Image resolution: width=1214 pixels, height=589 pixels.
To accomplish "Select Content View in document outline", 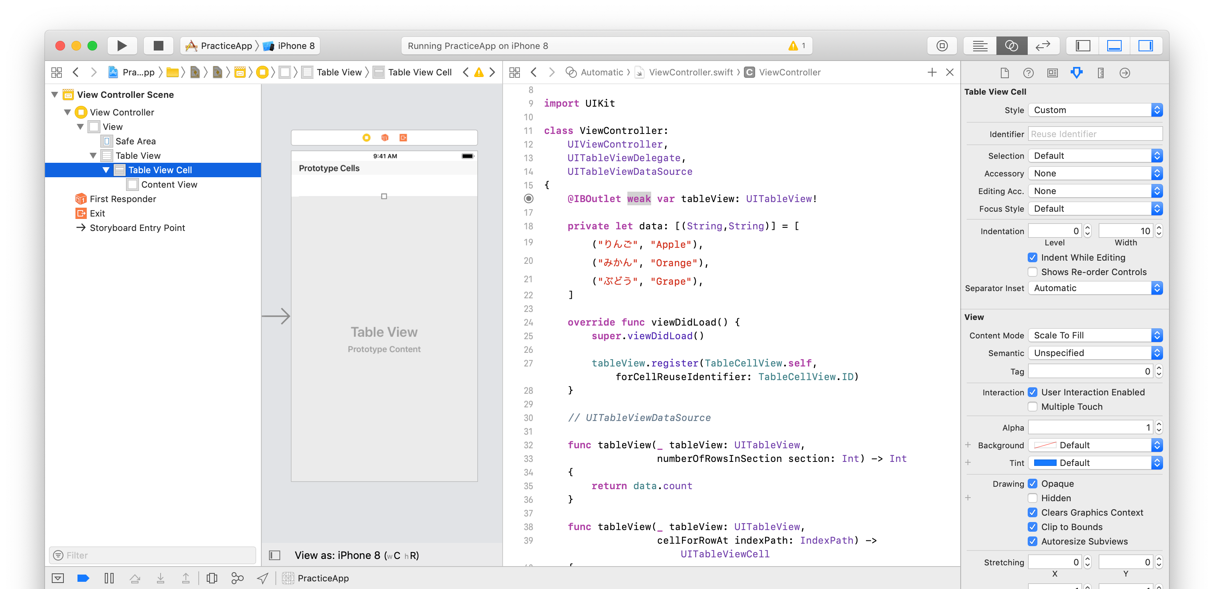I will pos(169,184).
